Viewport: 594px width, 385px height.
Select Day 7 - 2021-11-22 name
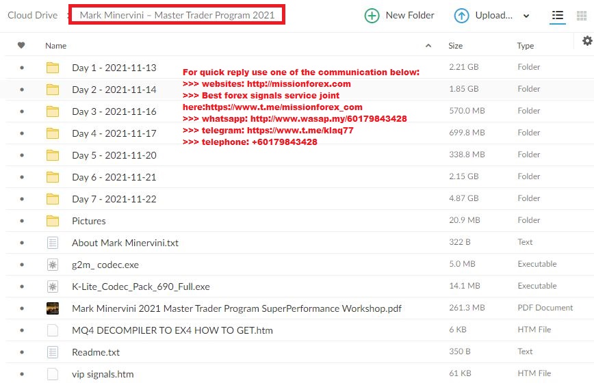[x=114, y=199]
